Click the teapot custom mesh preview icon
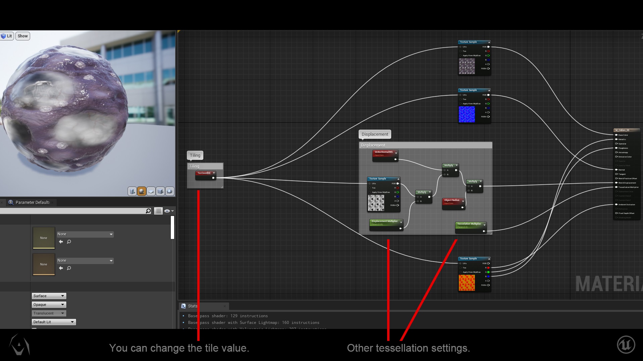The width and height of the screenshot is (643, 361). tap(170, 191)
